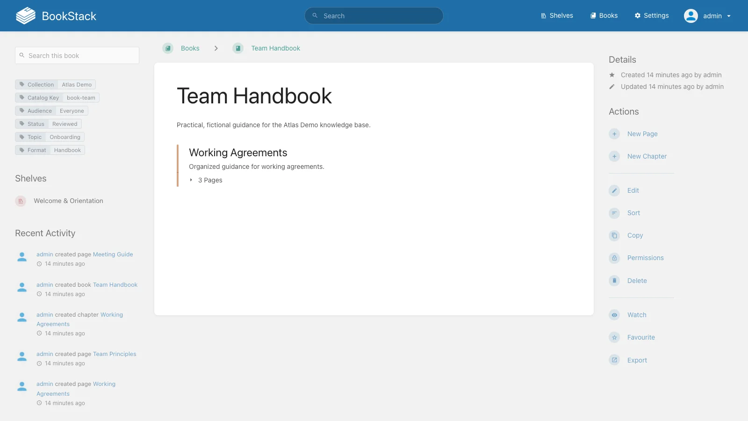The height and width of the screenshot is (421, 748).
Task: Click the Reviewed tag value
Action: click(65, 124)
